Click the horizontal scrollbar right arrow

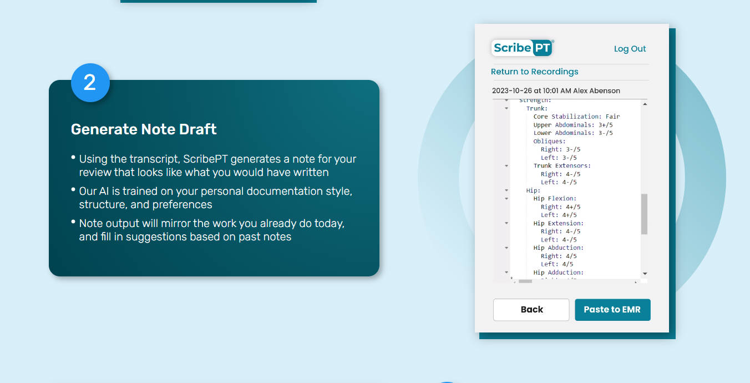[x=636, y=281]
